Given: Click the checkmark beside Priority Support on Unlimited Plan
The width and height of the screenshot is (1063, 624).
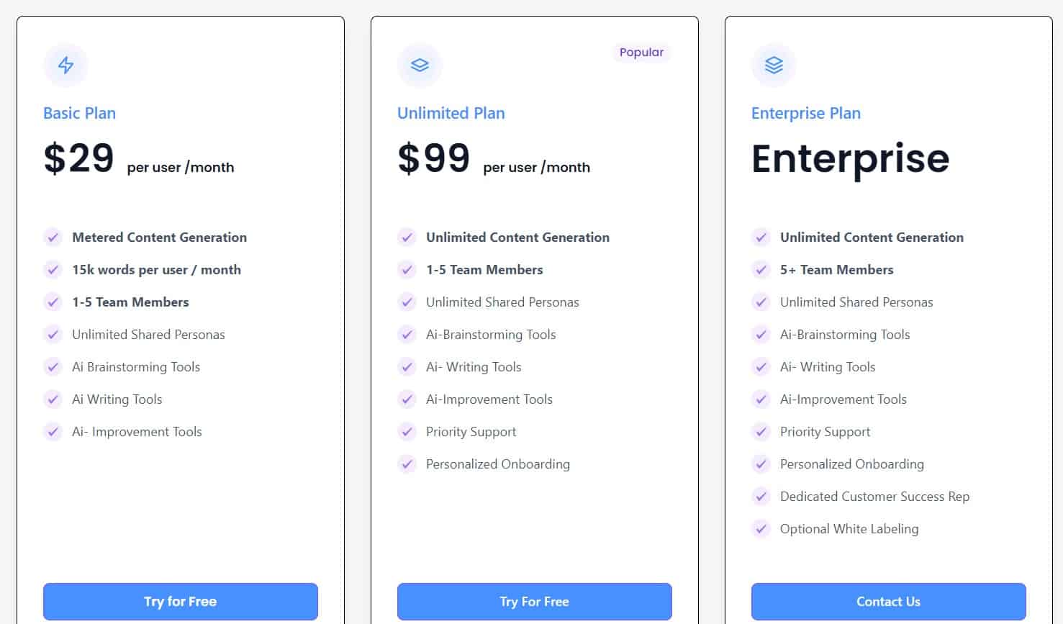Looking at the screenshot, I should click(x=407, y=432).
